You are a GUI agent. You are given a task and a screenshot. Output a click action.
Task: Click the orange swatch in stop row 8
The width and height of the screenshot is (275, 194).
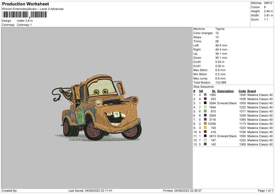pyautogui.click(x=205, y=124)
